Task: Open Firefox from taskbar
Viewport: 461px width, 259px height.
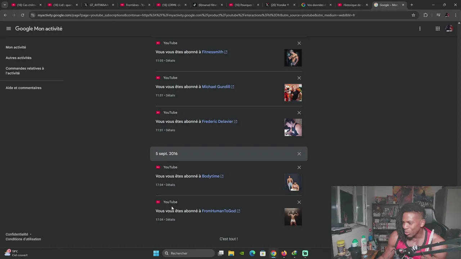Action: [284, 253]
